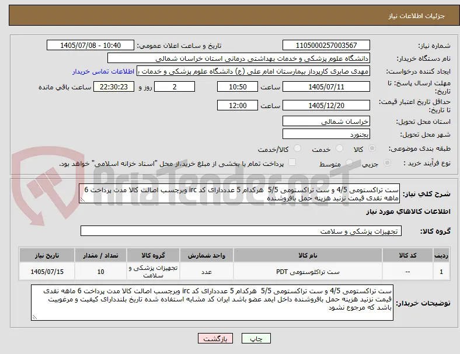Click the announcement date field 1405/07/08 - 10:40

click(90, 45)
